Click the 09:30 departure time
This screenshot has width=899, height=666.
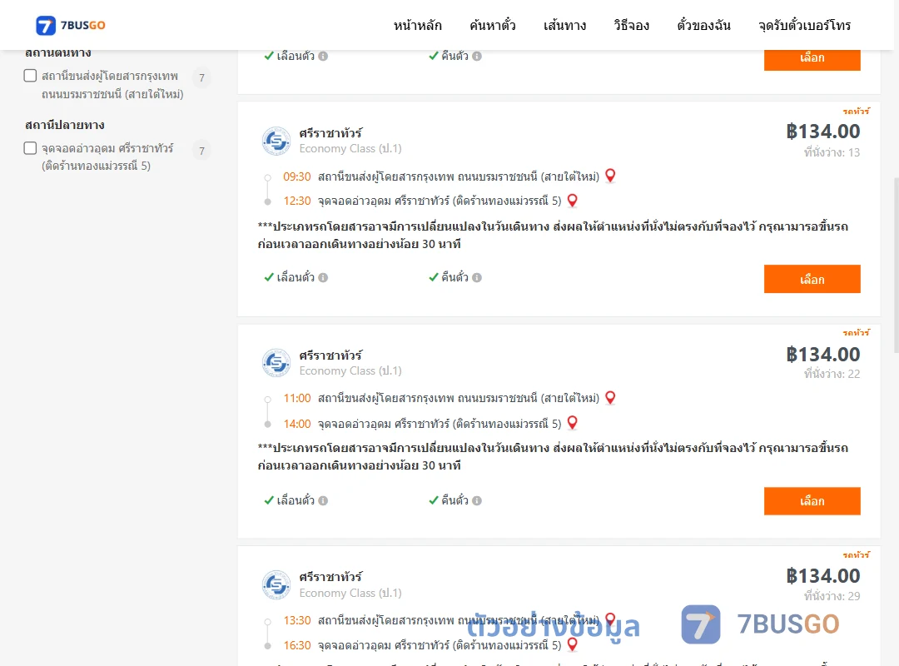(297, 176)
